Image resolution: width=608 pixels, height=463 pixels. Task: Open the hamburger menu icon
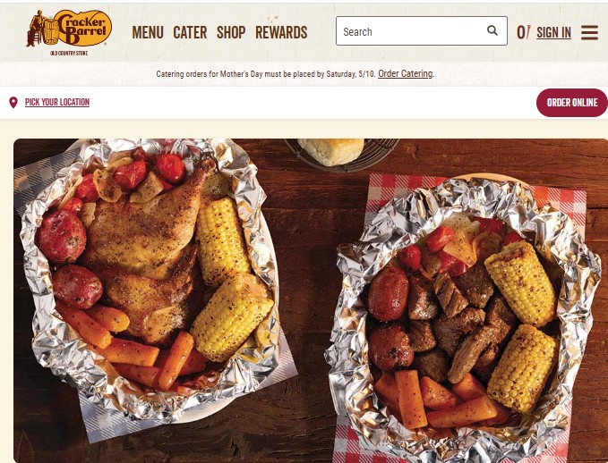[589, 32]
